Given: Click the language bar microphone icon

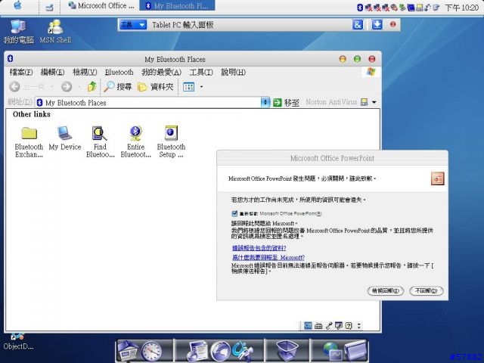Looking at the screenshot, I should tap(329, 326).
